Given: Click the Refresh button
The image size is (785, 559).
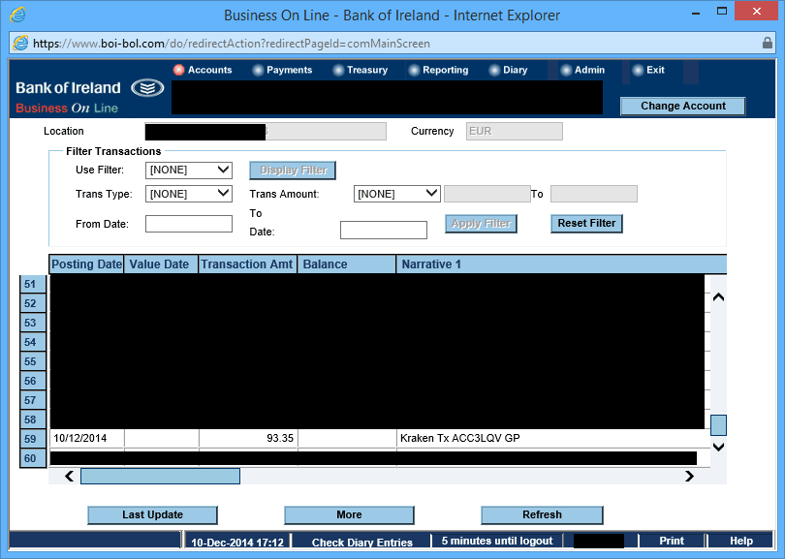Looking at the screenshot, I should (x=542, y=515).
